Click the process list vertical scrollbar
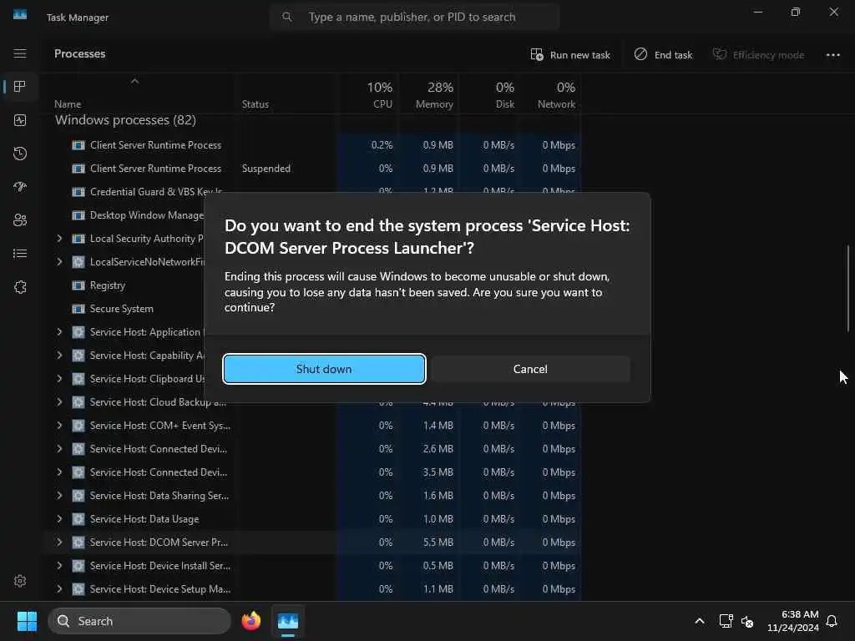Screen dimensions: 855x641 (x=848, y=288)
